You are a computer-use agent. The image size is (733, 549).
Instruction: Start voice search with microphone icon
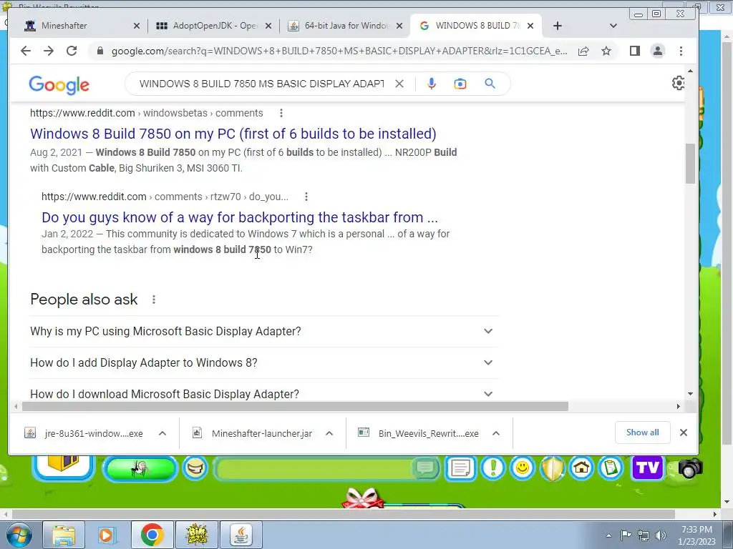pyautogui.click(x=432, y=84)
